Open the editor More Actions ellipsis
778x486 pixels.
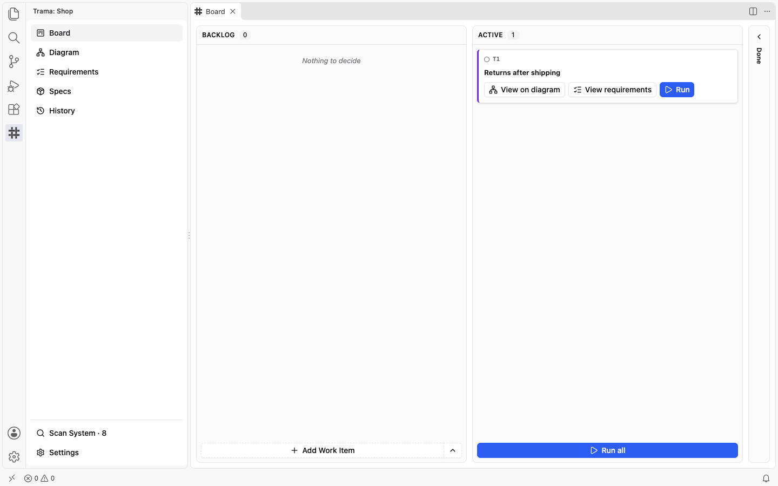click(x=767, y=11)
